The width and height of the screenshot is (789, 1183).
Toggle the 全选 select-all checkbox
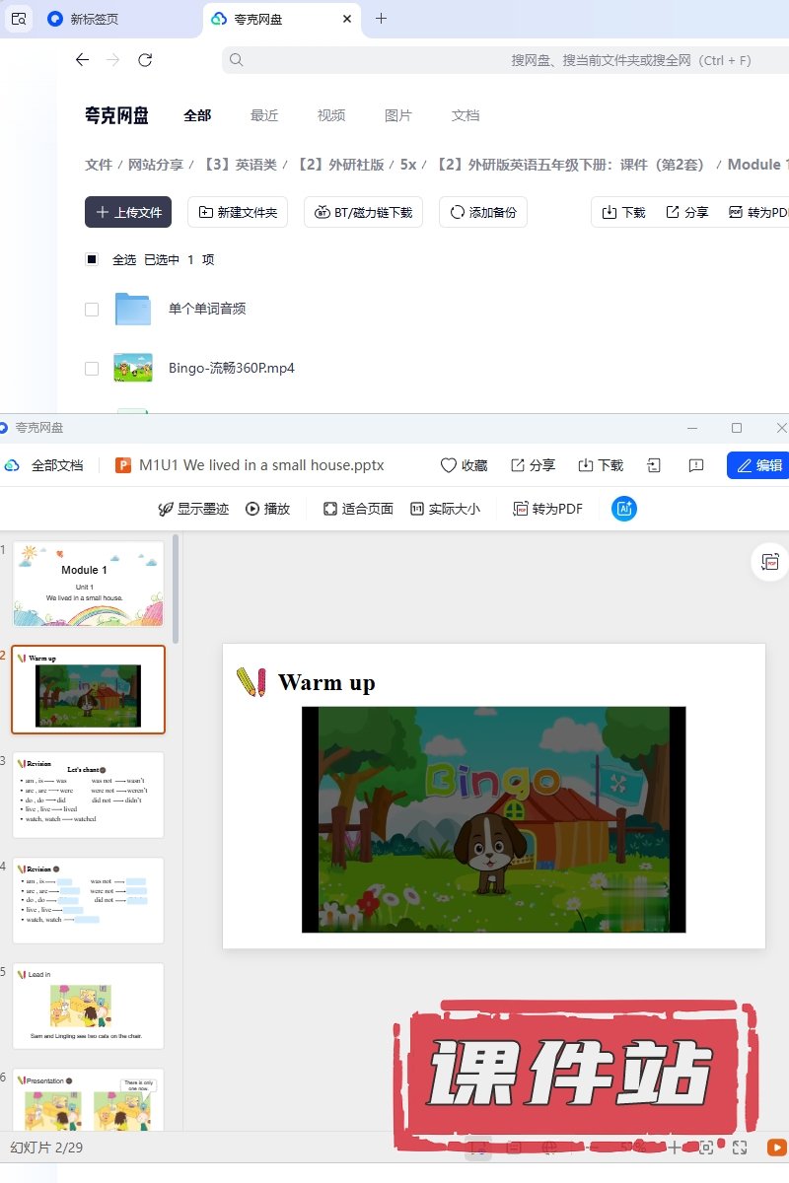pos(92,259)
